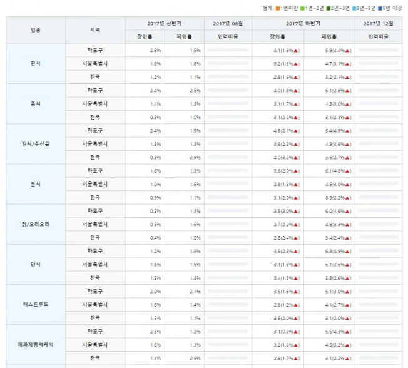The height and width of the screenshot is (368, 408).
Task: Click the 6.8(4.9%▲) value
Action: pyautogui.click(x=339, y=251)
